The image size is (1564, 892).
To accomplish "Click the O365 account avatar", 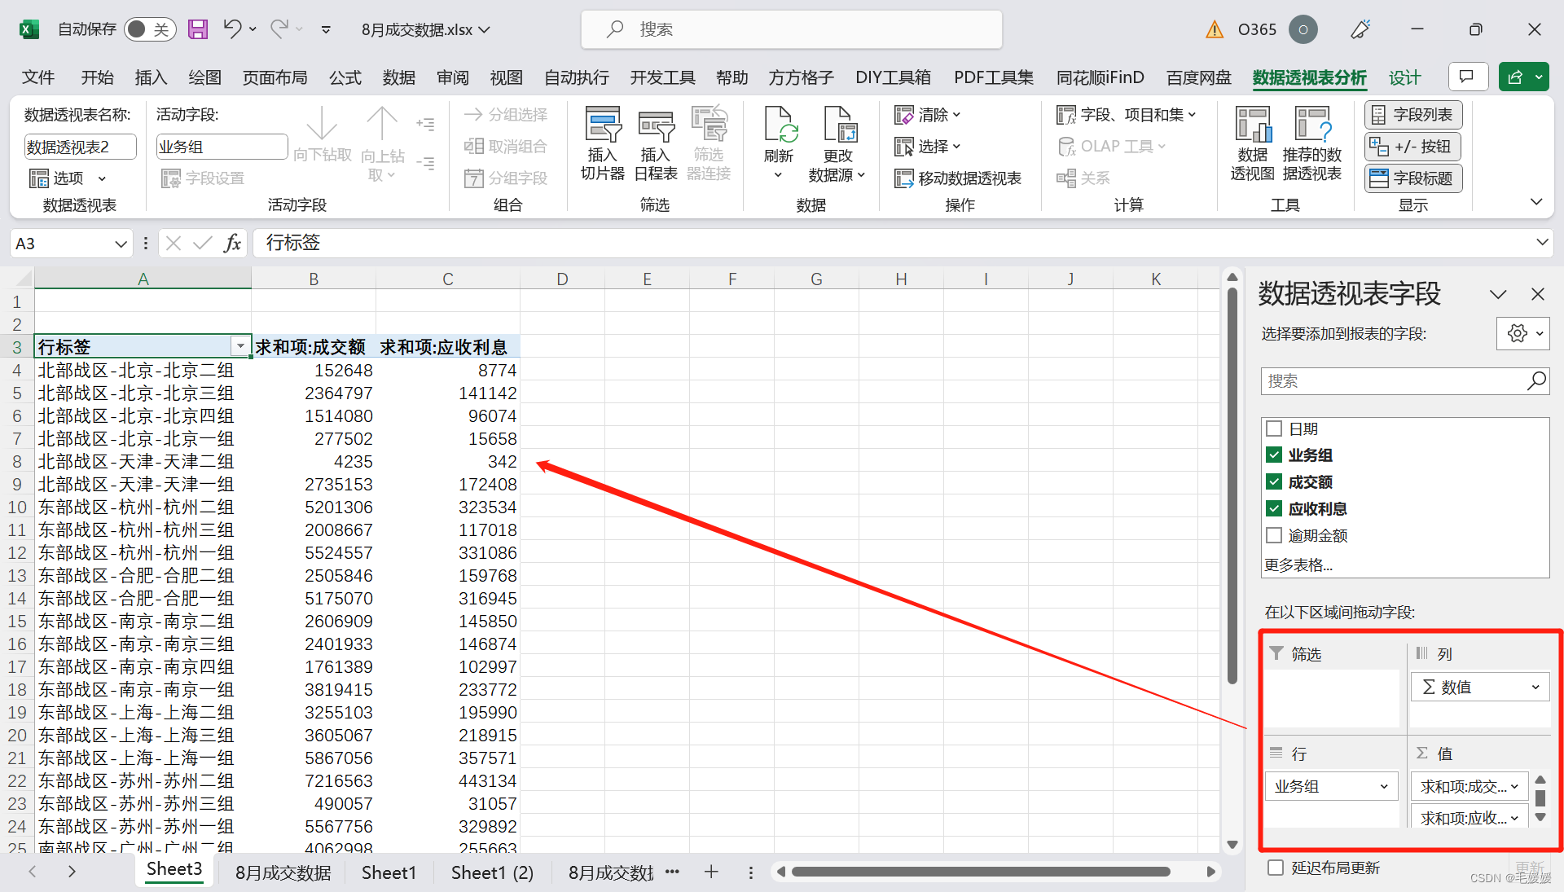I will click(x=1303, y=29).
